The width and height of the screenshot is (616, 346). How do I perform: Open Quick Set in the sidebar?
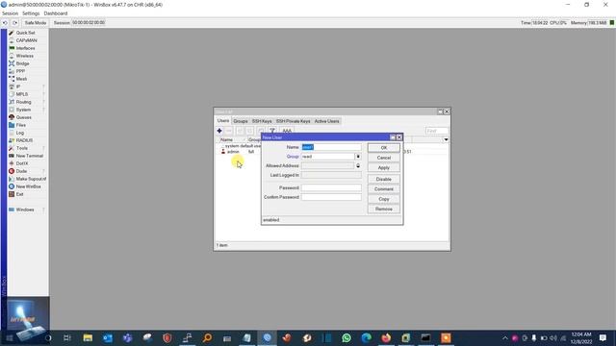(26, 33)
